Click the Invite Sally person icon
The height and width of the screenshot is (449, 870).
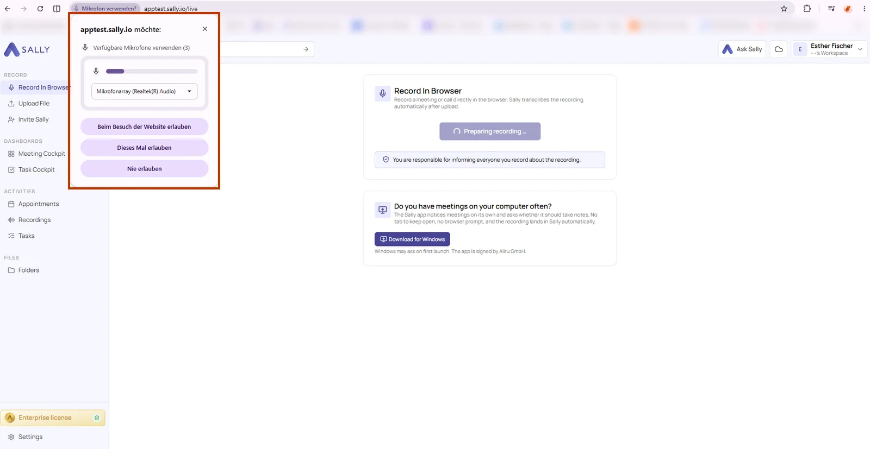(x=11, y=119)
